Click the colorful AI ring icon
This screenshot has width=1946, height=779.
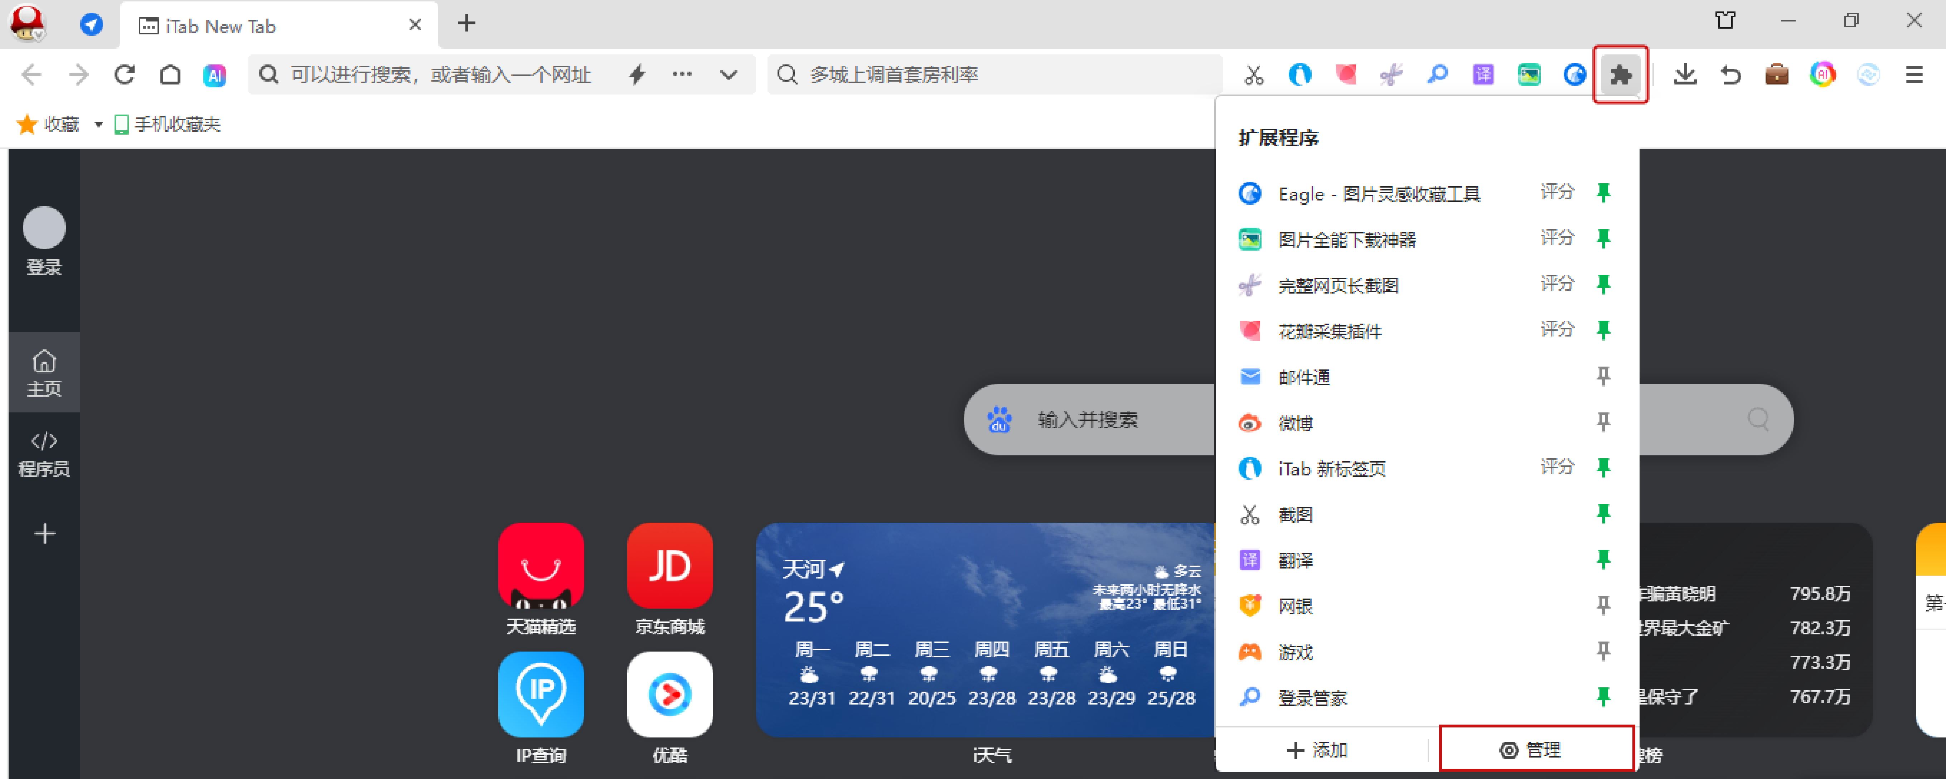tap(1823, 74)
